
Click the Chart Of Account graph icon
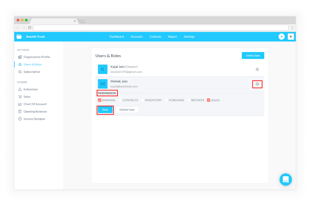tap(20, 104)
